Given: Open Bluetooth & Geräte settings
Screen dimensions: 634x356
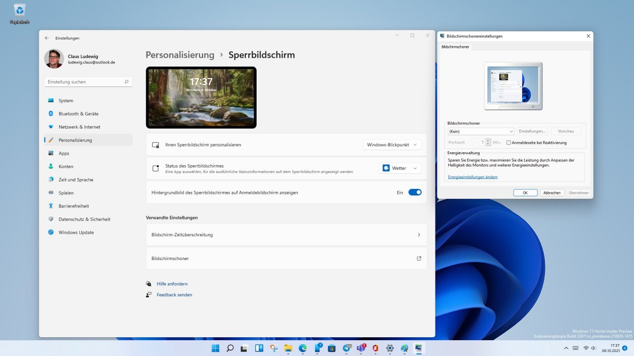Looking at the screenshot, I should tap(89, 114).
